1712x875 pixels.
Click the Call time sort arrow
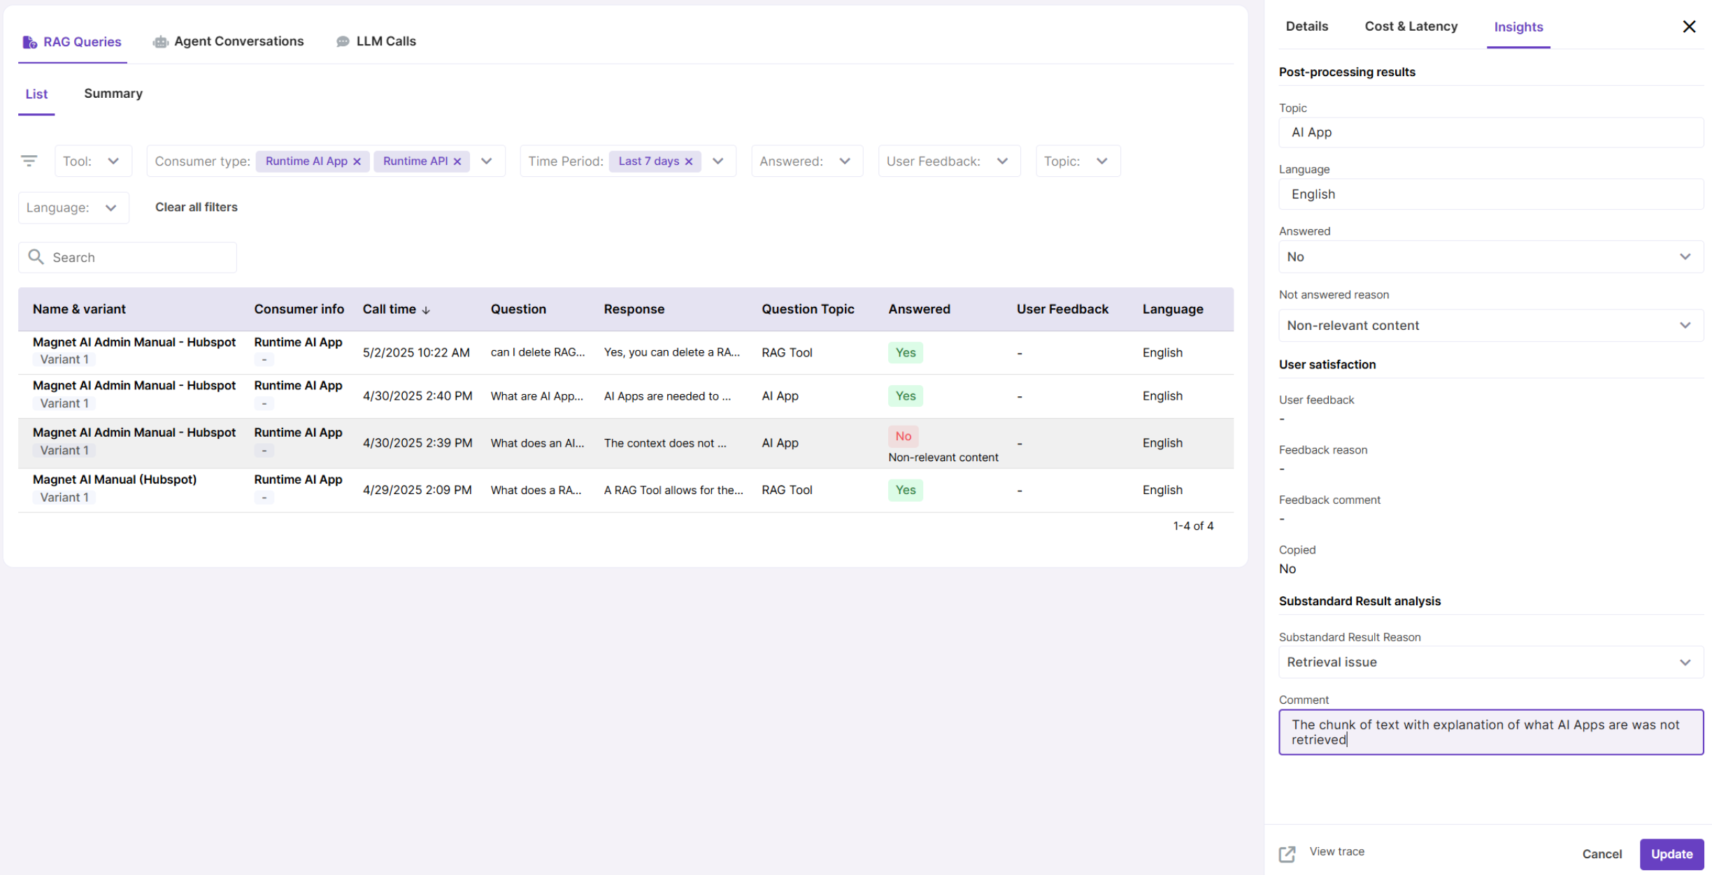pos(426,310)
